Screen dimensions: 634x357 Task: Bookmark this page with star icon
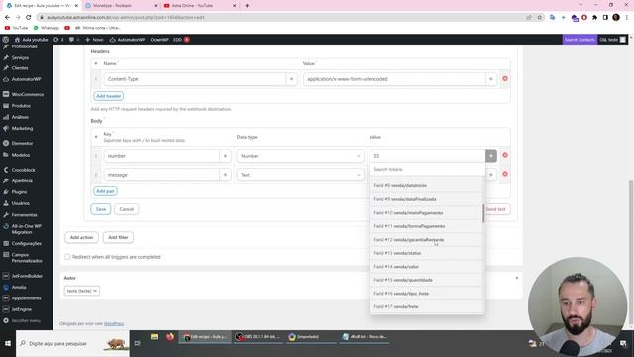(539, 18)
